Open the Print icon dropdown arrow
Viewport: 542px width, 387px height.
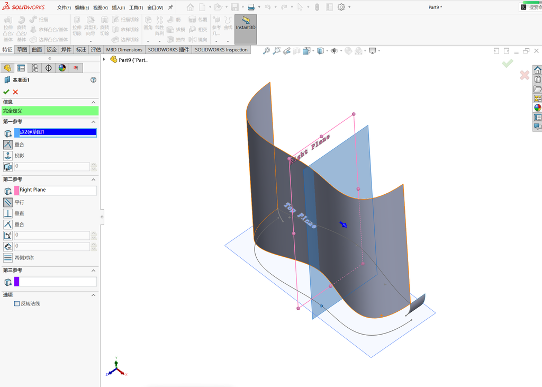click(x=259, y=7)
